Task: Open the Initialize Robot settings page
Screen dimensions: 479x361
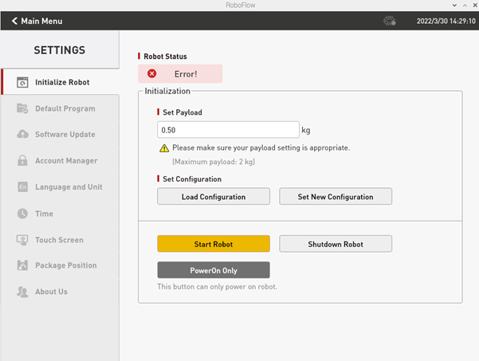Action: pyautogui.click(x=61, y=82)
